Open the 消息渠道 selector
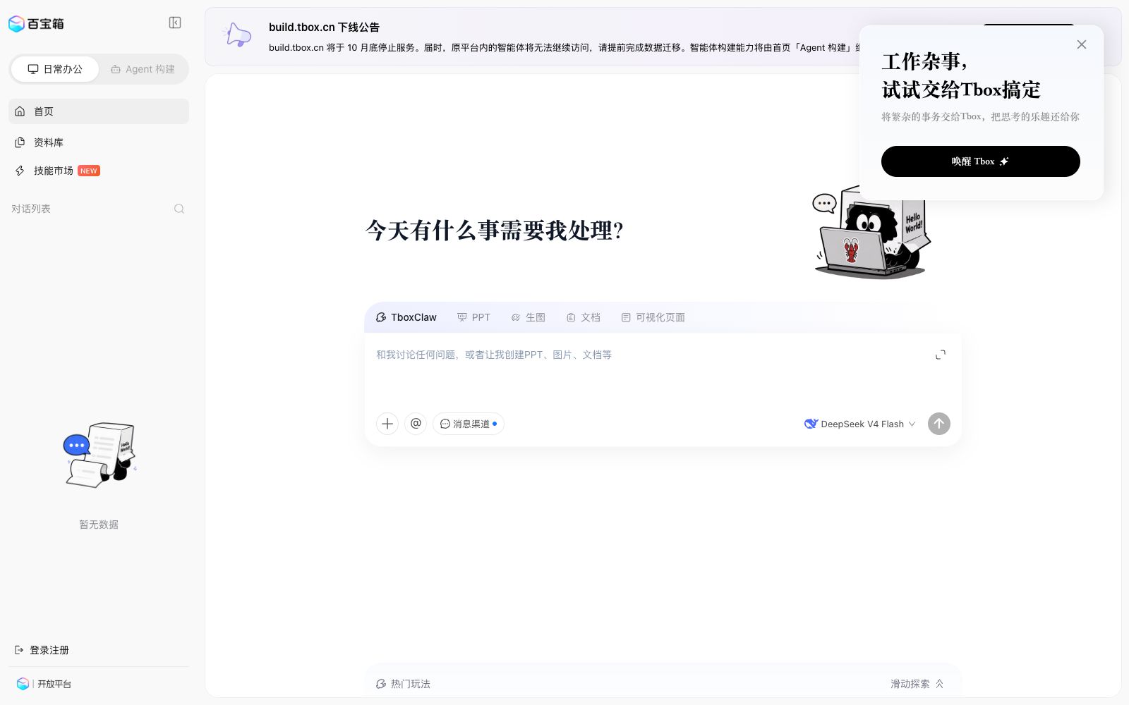 pyautogui.click(x=469, y=424)
